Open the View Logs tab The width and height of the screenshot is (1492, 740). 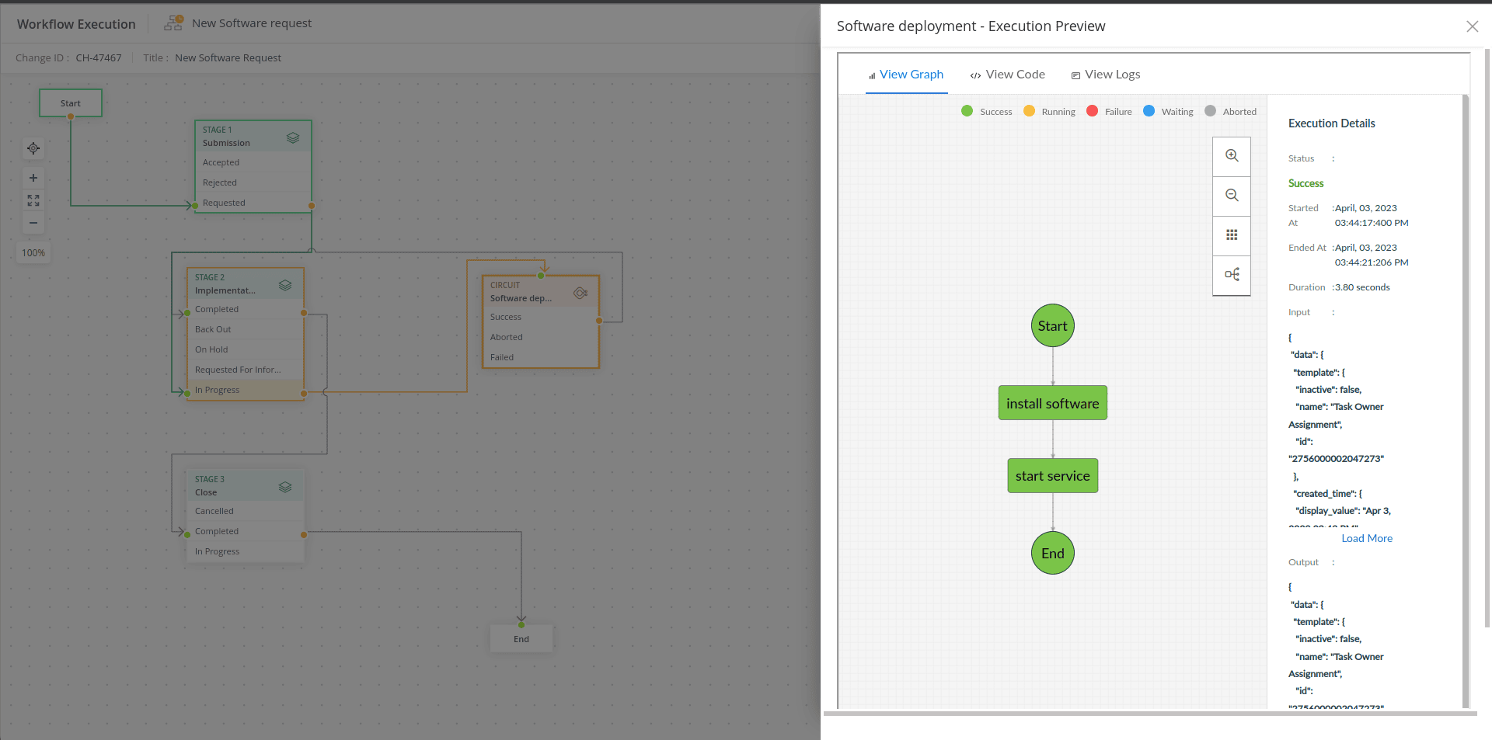click(x=1105, y=75)
